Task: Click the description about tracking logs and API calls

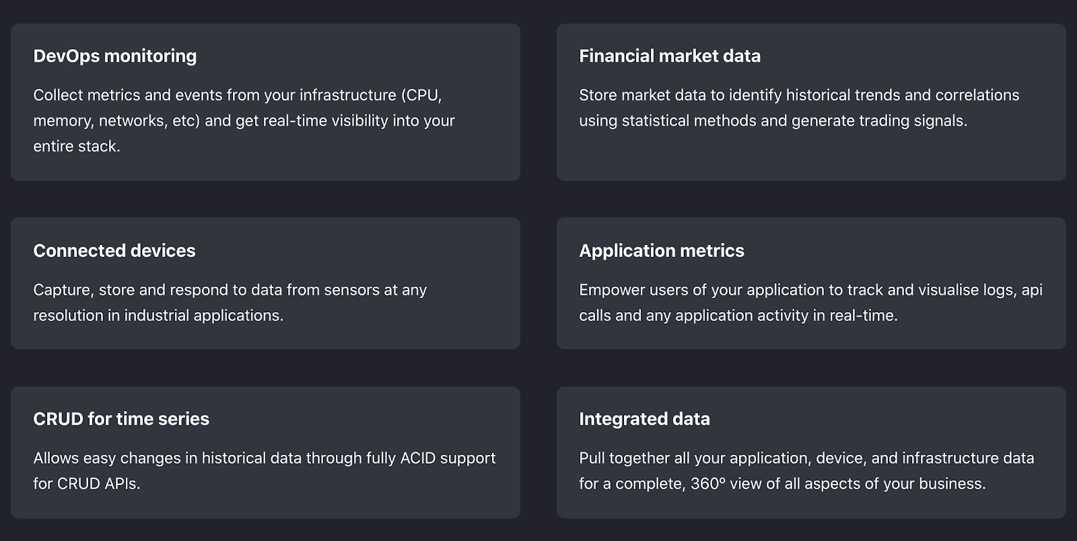Action: tap(810, 302)
